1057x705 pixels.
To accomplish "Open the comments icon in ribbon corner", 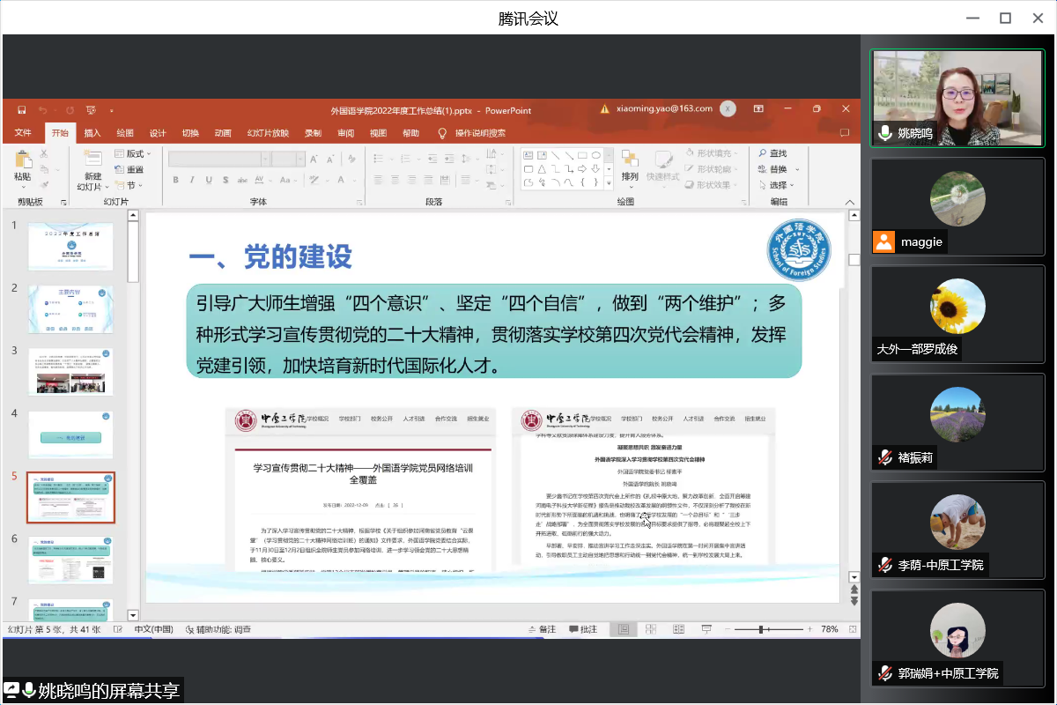I will [844, 133].
